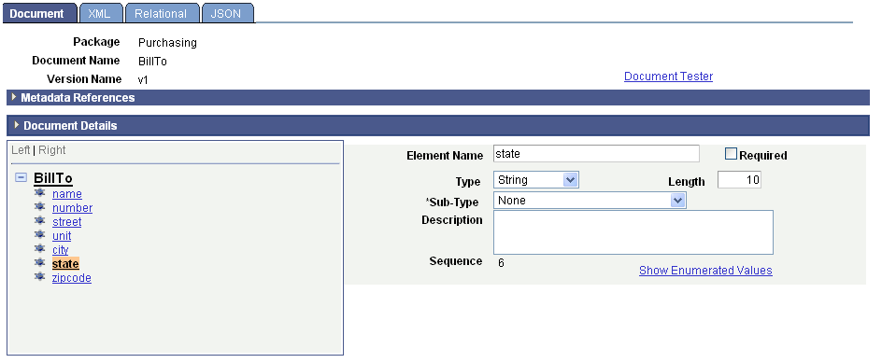Viewport: 882px width, 363px height.
Task: Click the Right navigation link
Action: (51, 150)
